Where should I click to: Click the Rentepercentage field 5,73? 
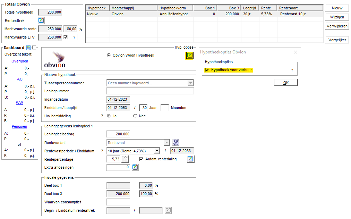(x=114, y=159)
